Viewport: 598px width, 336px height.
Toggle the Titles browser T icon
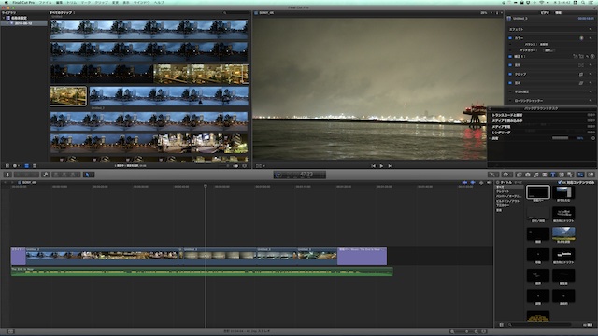point(553,175)
